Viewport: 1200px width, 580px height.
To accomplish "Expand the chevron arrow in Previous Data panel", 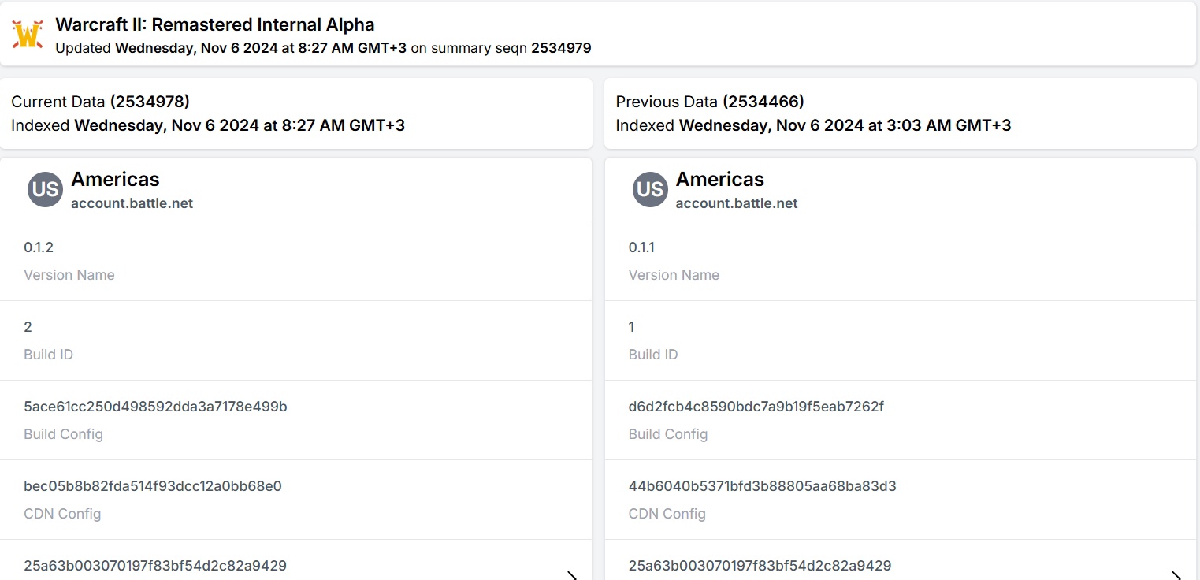I will [1176, 575].
